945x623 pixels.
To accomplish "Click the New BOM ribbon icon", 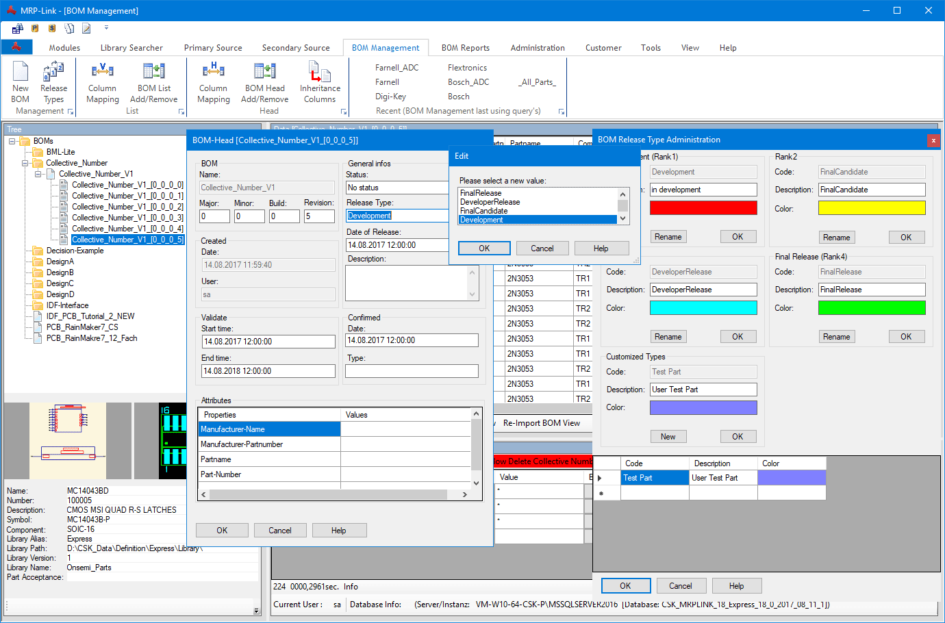I will click(x=21, y=71).
